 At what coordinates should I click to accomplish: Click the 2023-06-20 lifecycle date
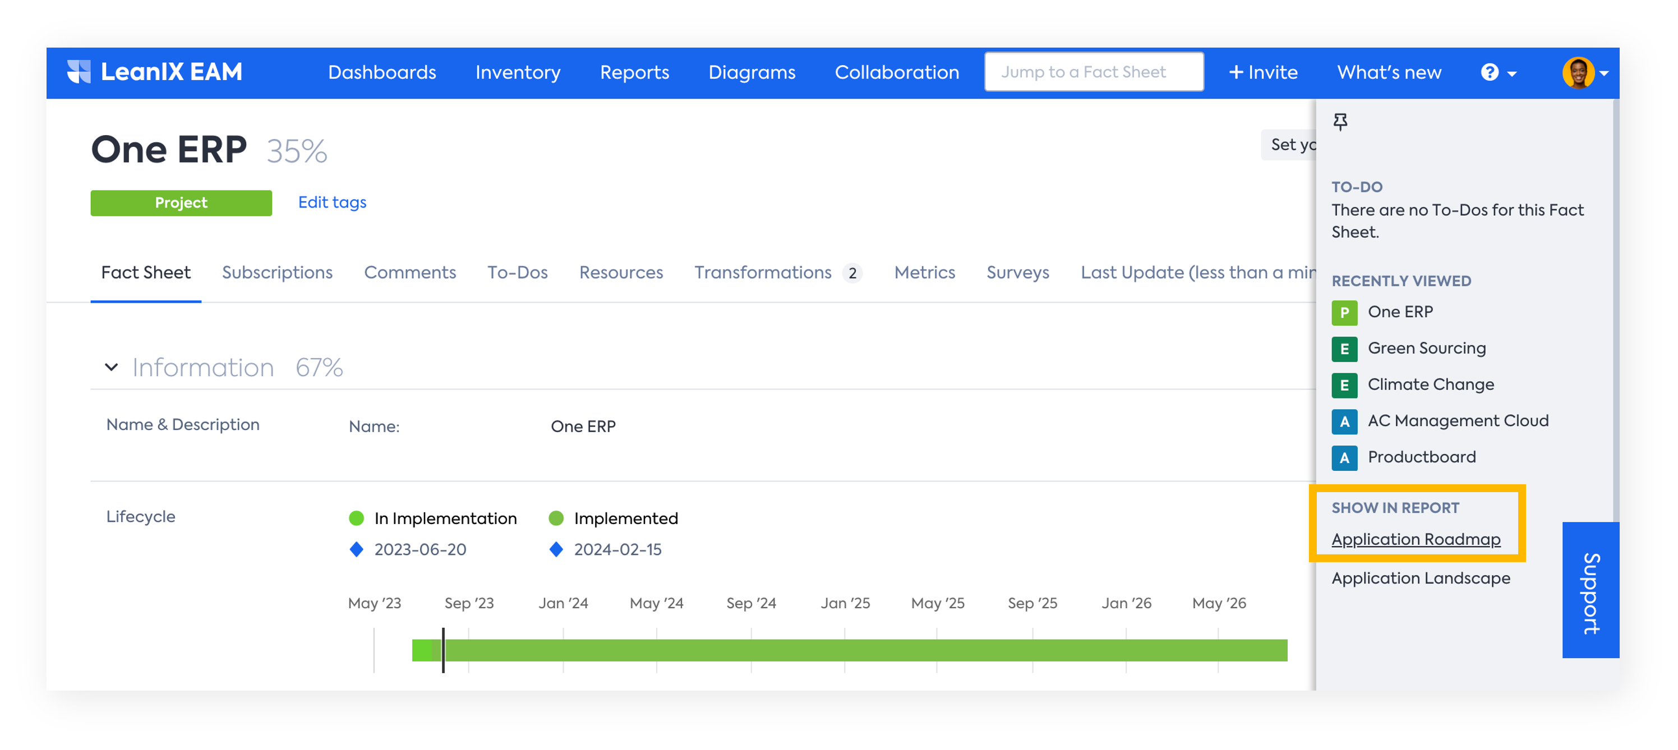[x=420, y=550]
